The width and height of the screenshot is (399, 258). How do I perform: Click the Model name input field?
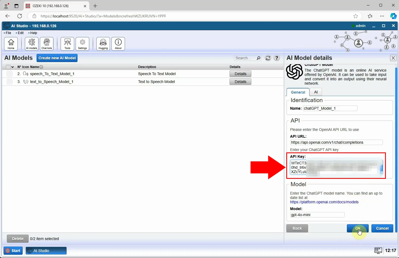click(x=317, y=215)
